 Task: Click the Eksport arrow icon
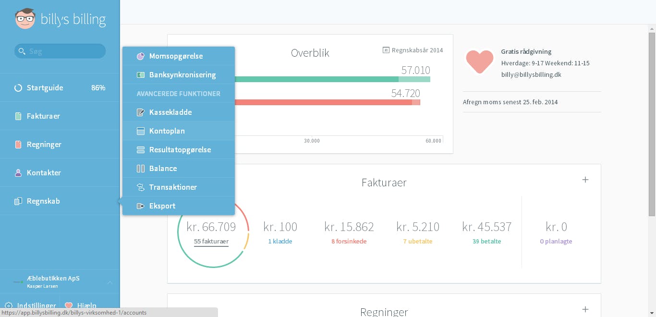(141, 206)
